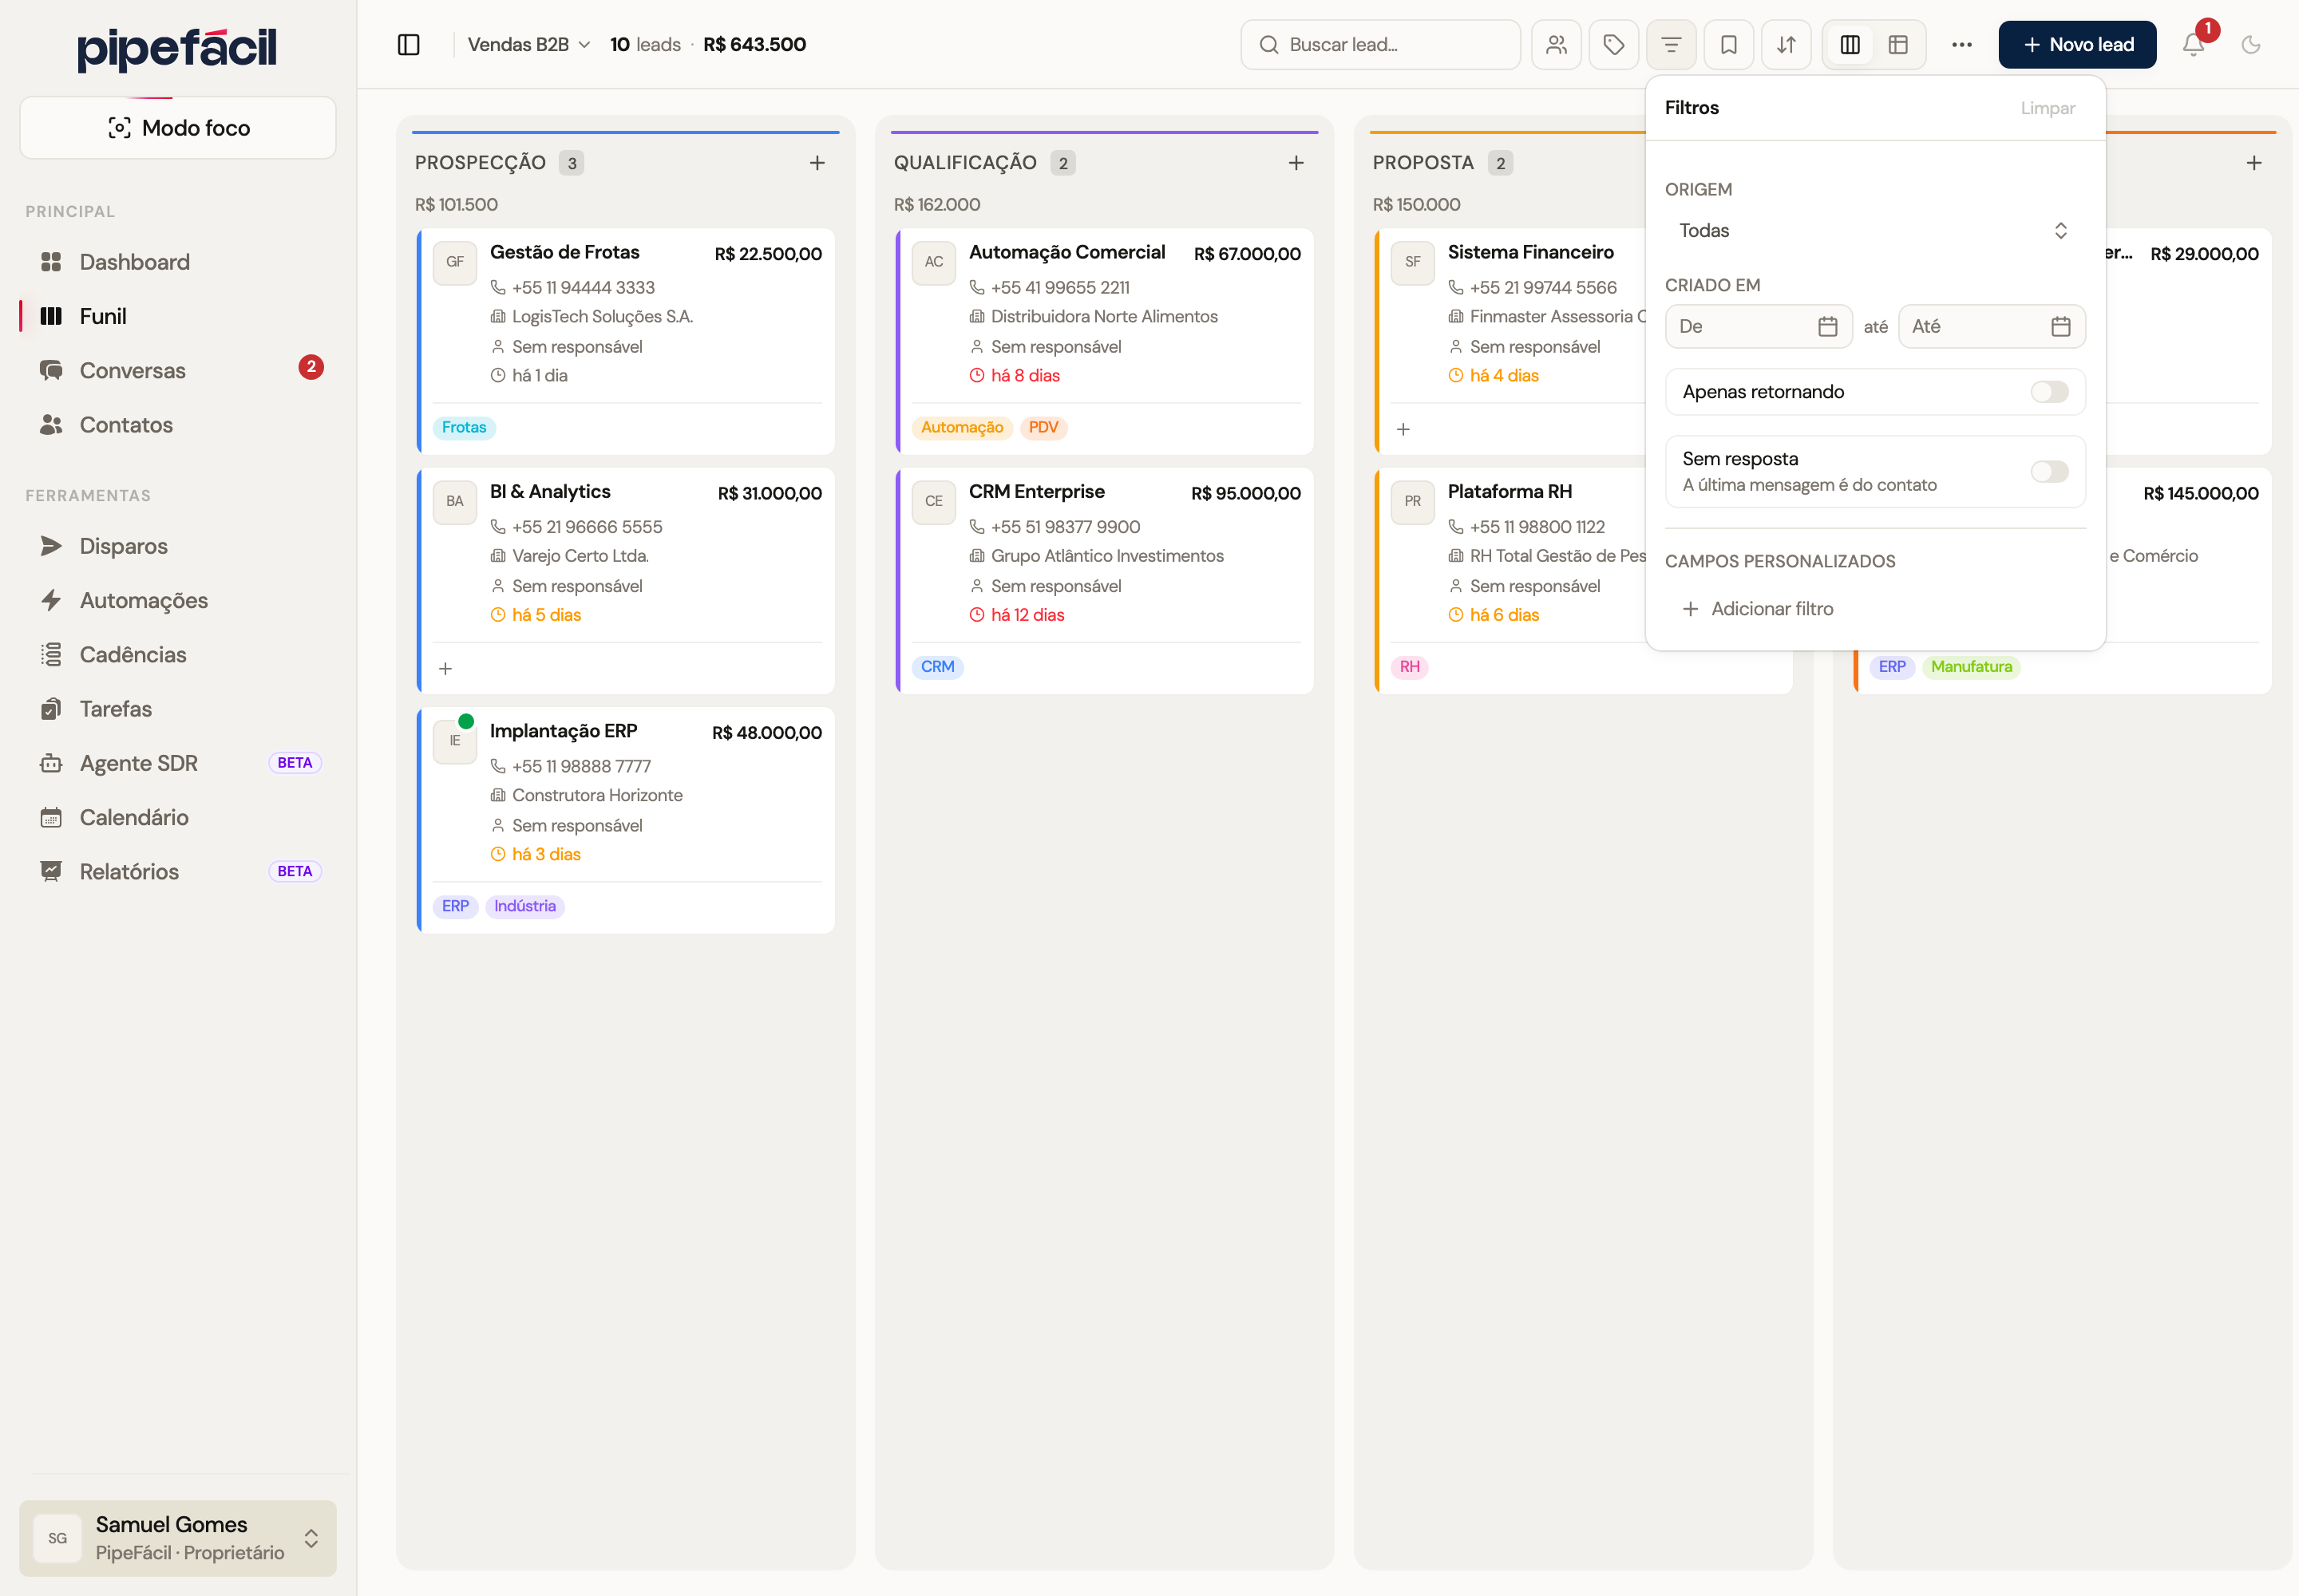Open Origem Todas dropdown
Image resolution: width=2299 pixels, height=1596 pixels.
click(x=1874, y=230)
